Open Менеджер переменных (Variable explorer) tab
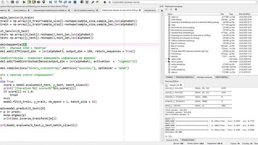 pos(184,77)
